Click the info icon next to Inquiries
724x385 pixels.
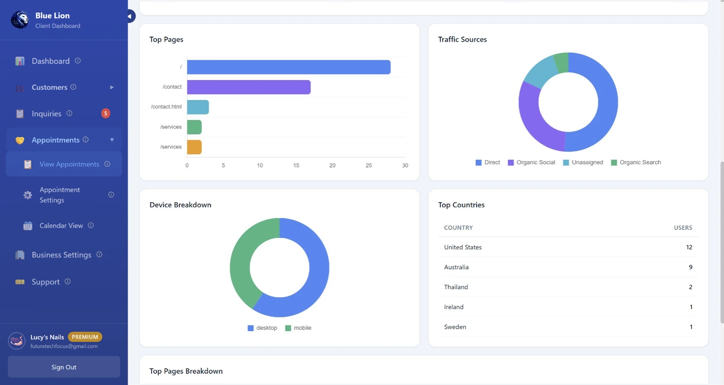coord(69,113)
